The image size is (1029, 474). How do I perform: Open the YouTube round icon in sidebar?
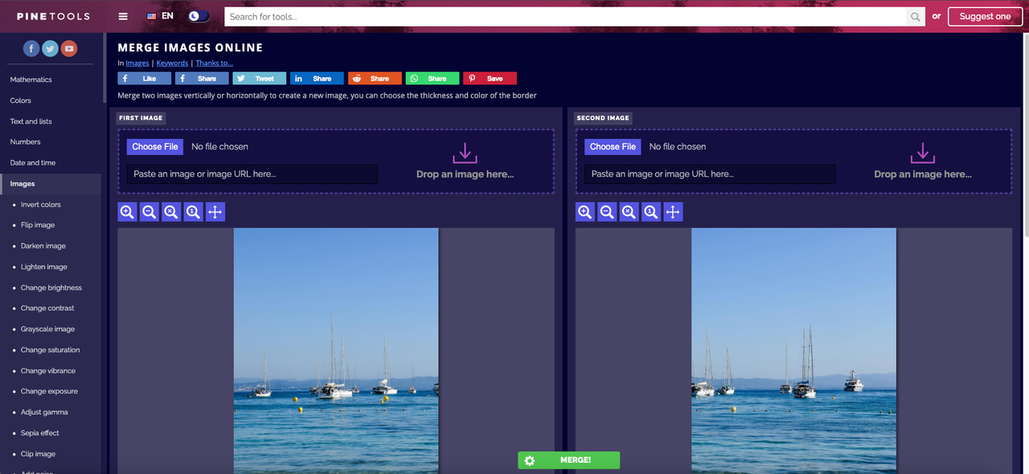[70, 49]
